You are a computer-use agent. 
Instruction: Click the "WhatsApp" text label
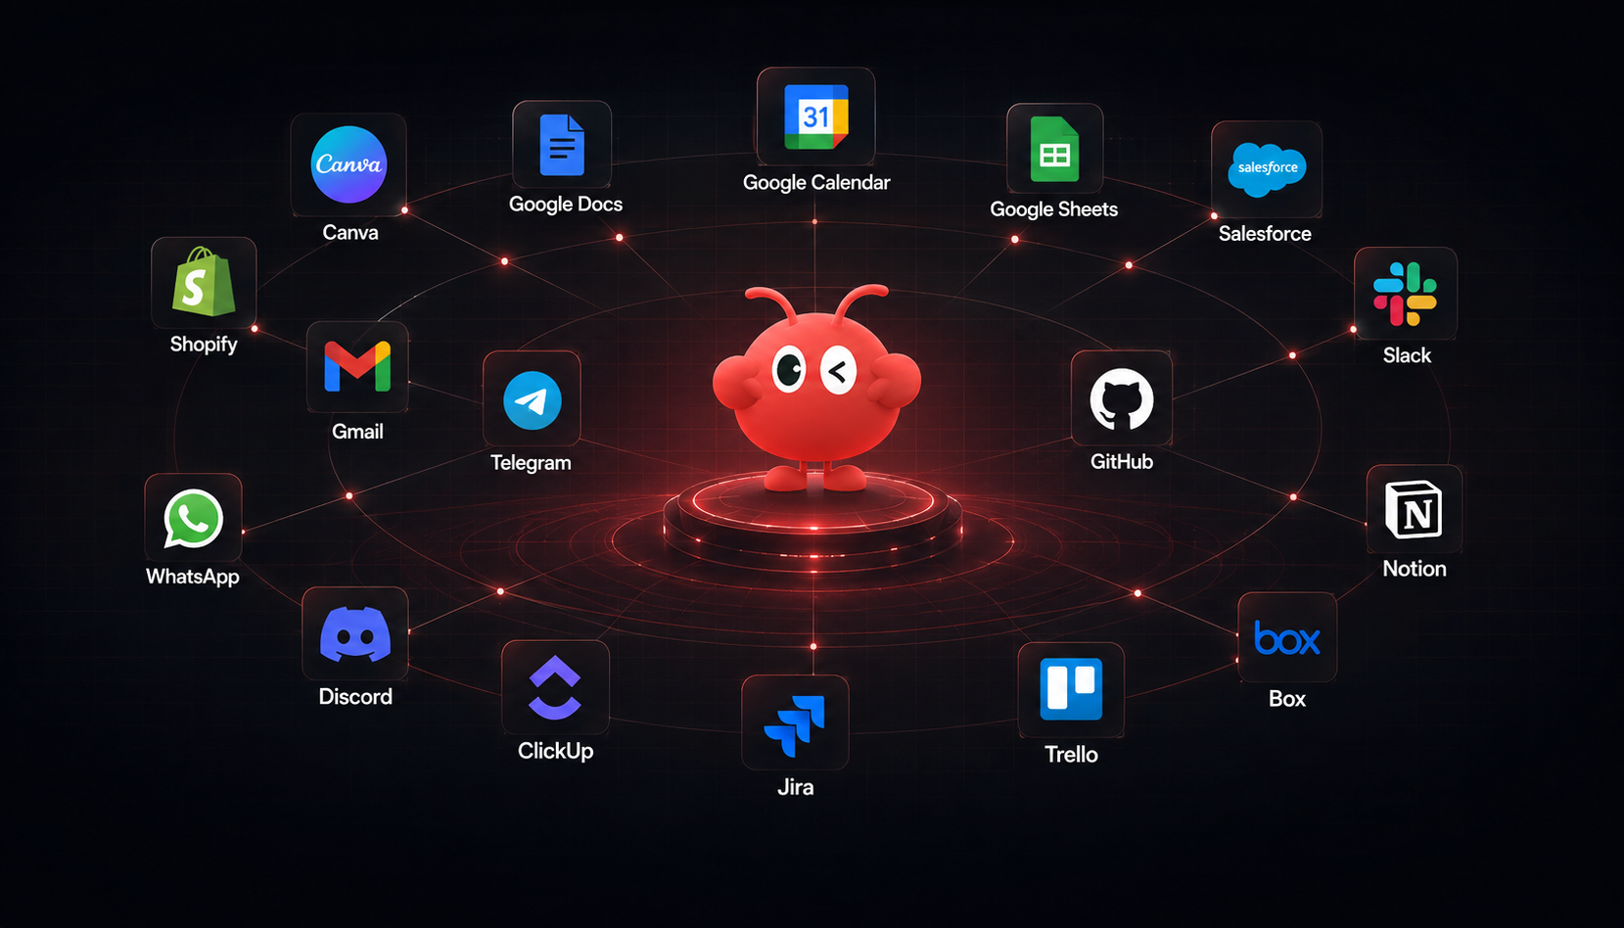point(193,577)
